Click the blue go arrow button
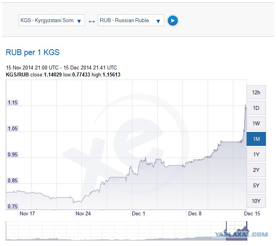The height and width of the screenshot is (246, 278). tap(172, 21)
